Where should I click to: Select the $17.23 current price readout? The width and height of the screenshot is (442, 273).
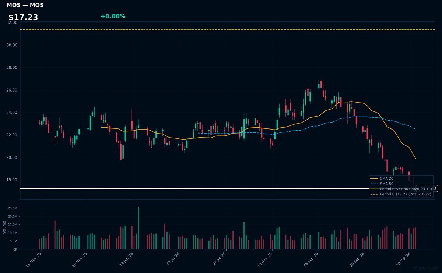pyautogui.click(x=23, y=17)
